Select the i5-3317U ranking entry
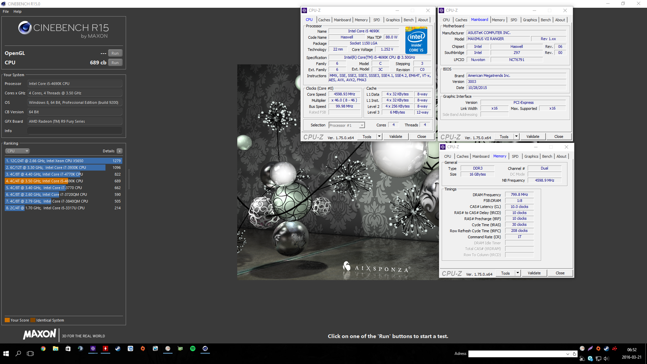This screenshot has width=647, height=364. [63, 208]
